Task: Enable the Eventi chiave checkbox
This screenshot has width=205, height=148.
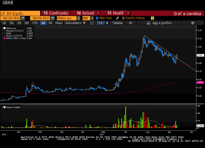Action: (123, 18)
